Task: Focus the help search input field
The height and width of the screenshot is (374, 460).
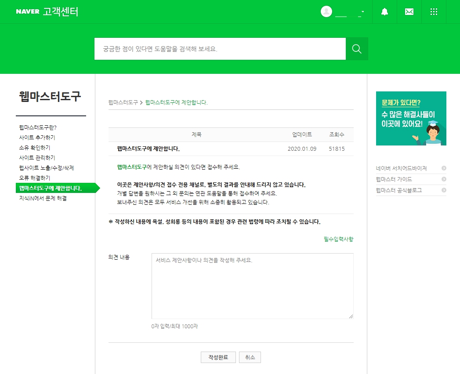Action: pos(220,49)
